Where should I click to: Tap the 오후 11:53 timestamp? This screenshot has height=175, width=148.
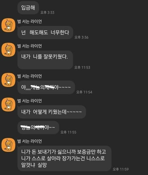click(x=82, y=67)
